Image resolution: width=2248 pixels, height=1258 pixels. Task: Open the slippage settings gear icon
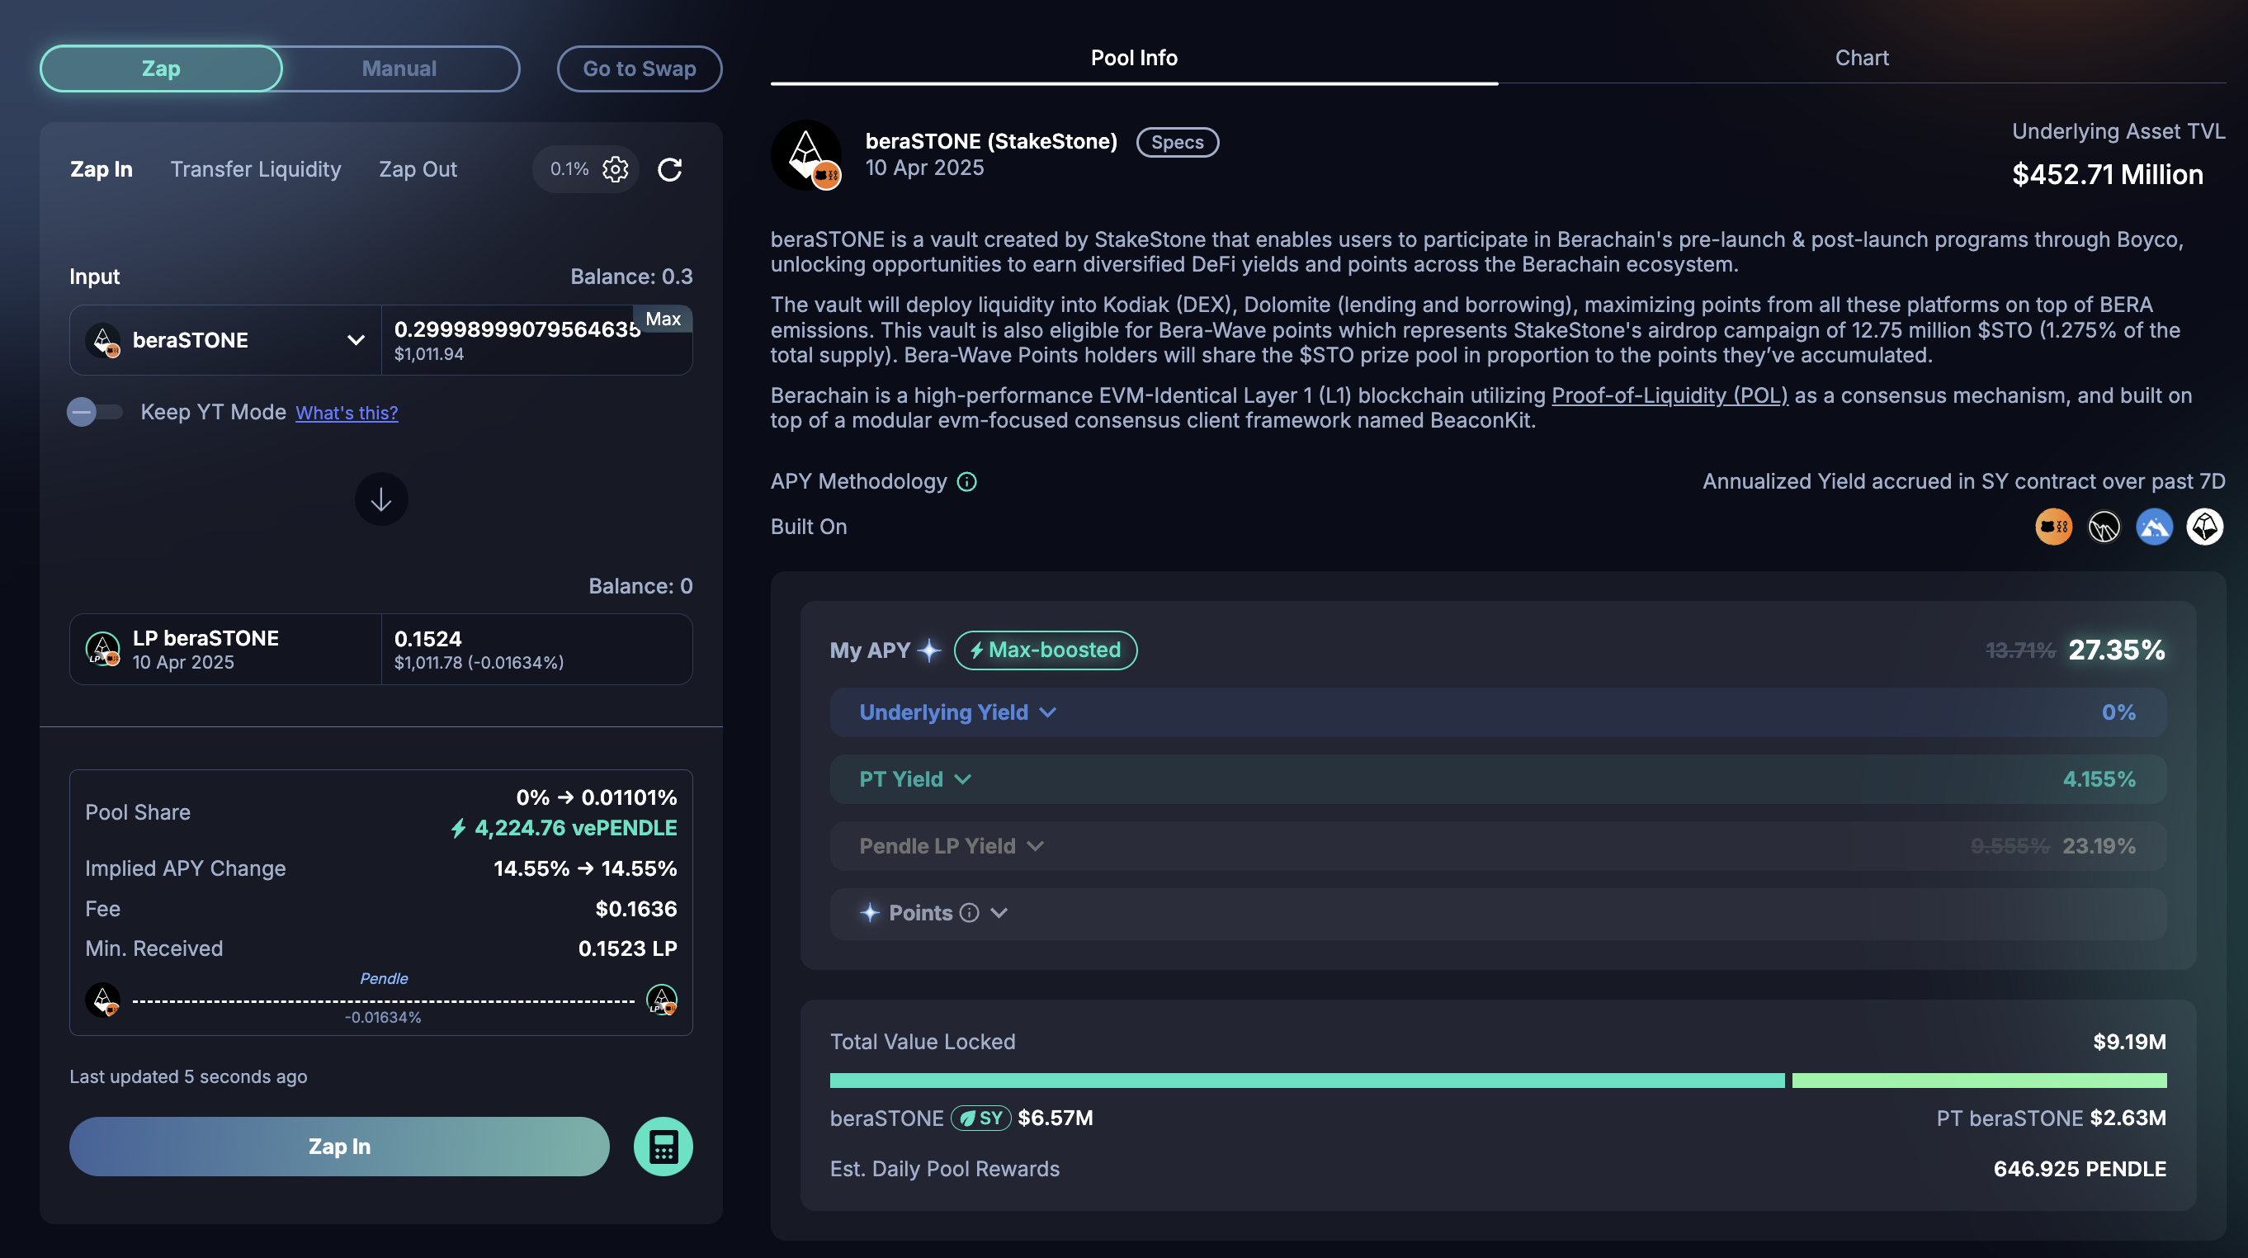tap(616, 169)
